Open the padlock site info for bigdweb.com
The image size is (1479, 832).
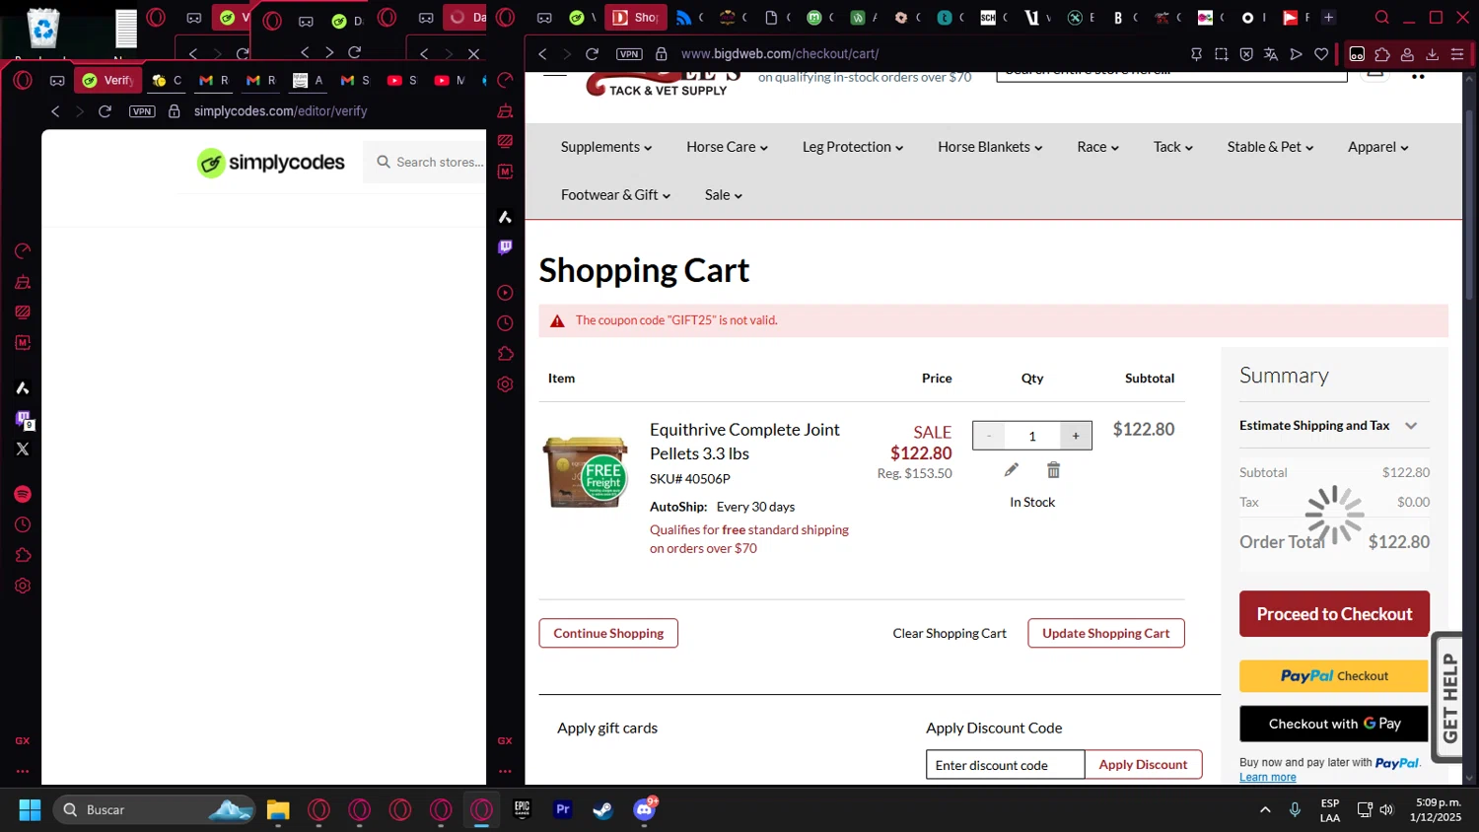pos(662,54)
